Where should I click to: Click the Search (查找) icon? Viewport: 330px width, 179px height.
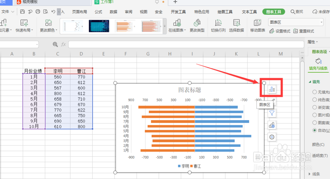point(292,12)
